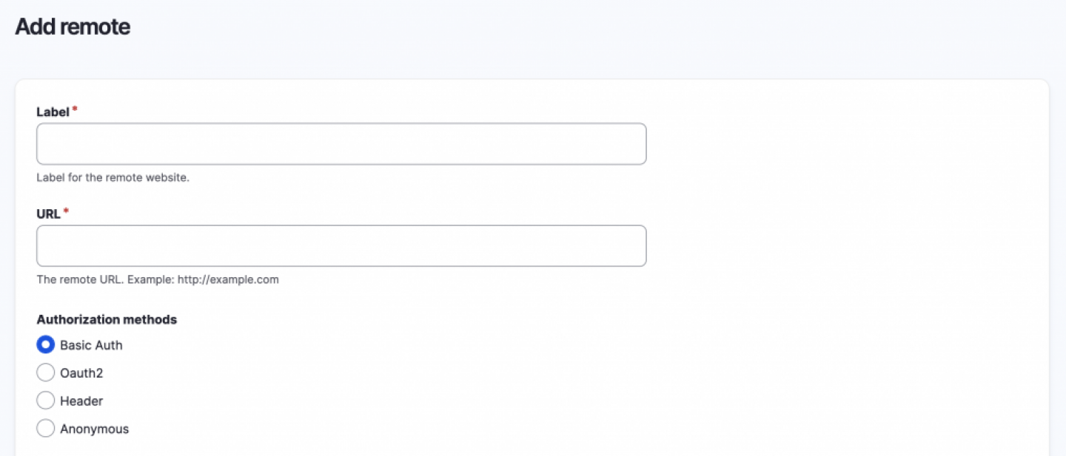Enable the Anonymous radio button
The image size is (1066, 456).
(x=46, y=429)
